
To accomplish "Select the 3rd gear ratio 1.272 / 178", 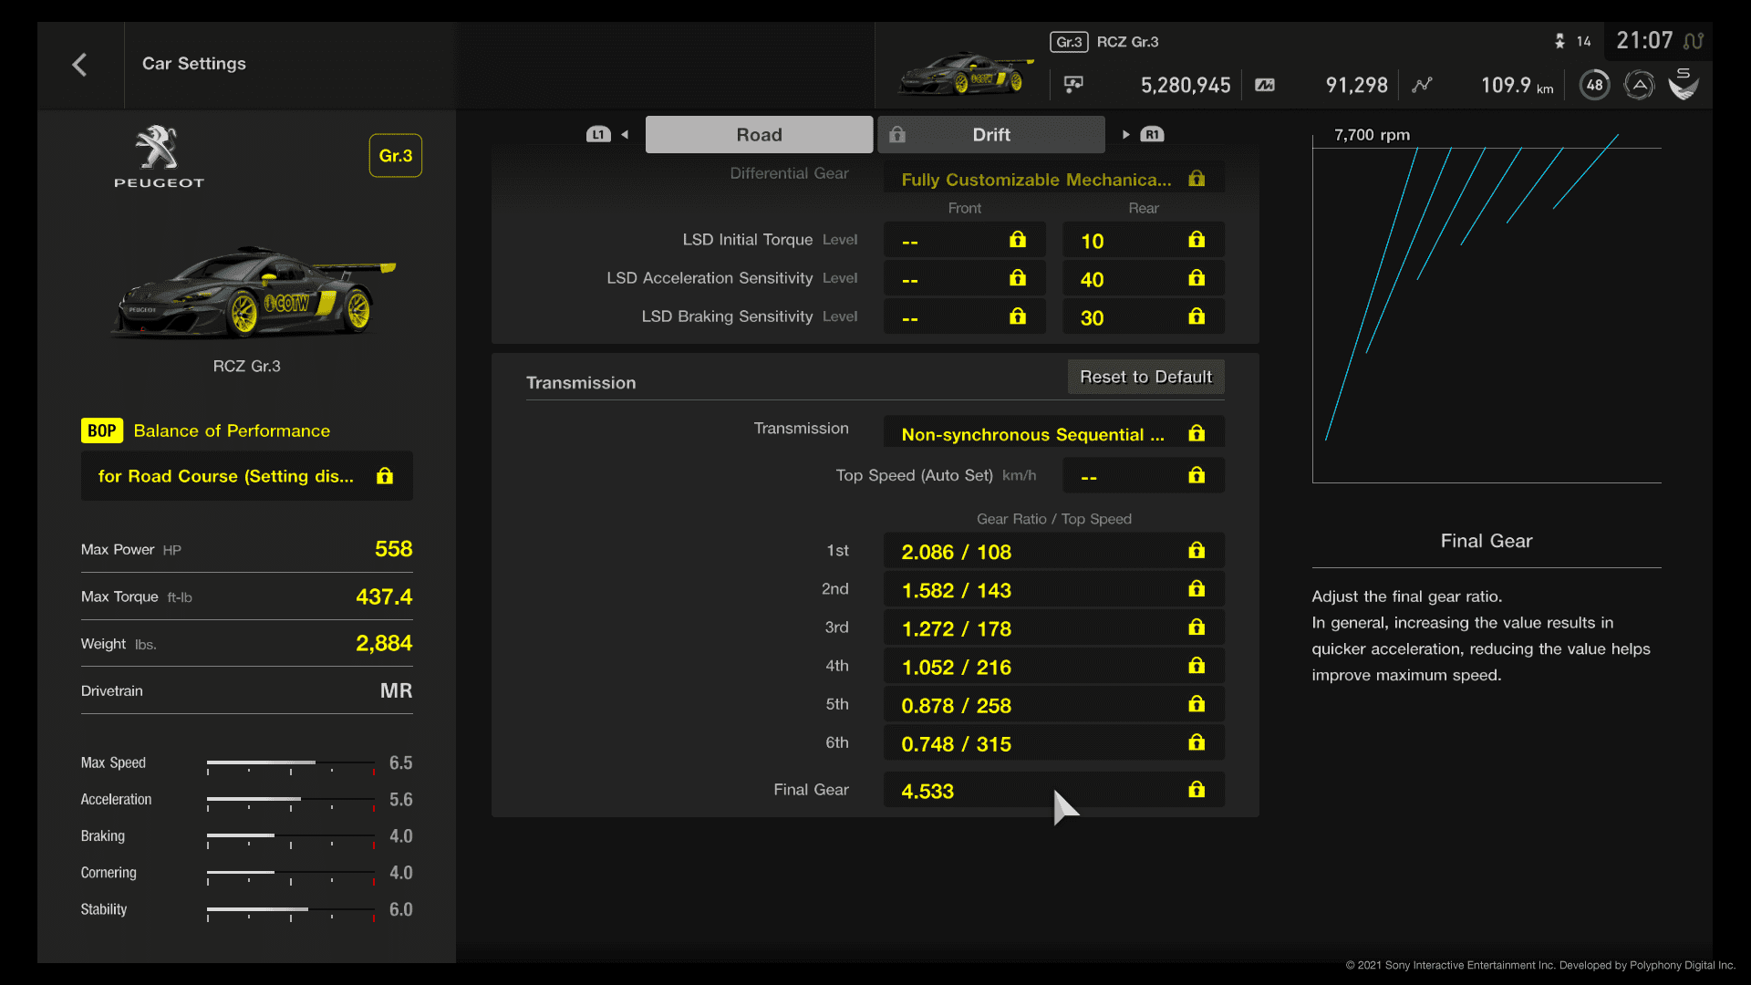I will coord(1053,627).
